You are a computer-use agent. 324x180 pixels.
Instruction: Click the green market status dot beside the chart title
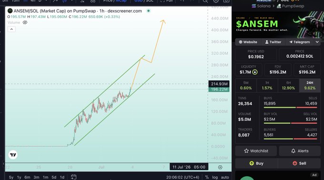pos(148,11)
